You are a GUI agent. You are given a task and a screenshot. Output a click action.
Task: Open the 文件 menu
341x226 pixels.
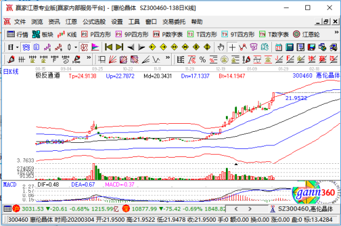(x=20, y=22)
